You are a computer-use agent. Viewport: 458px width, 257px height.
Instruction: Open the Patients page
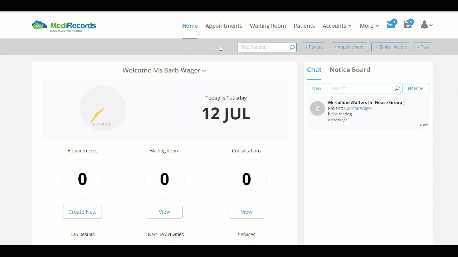coord(304,26)
